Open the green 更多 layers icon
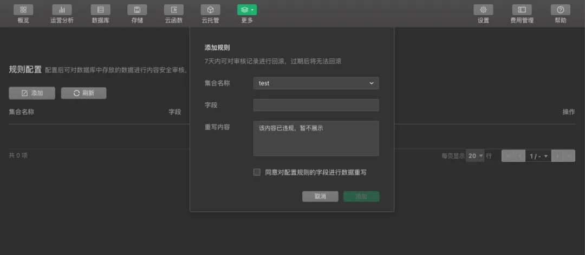Screen dimensions: 585x255 pyautogui.click(x=247, y=10)
